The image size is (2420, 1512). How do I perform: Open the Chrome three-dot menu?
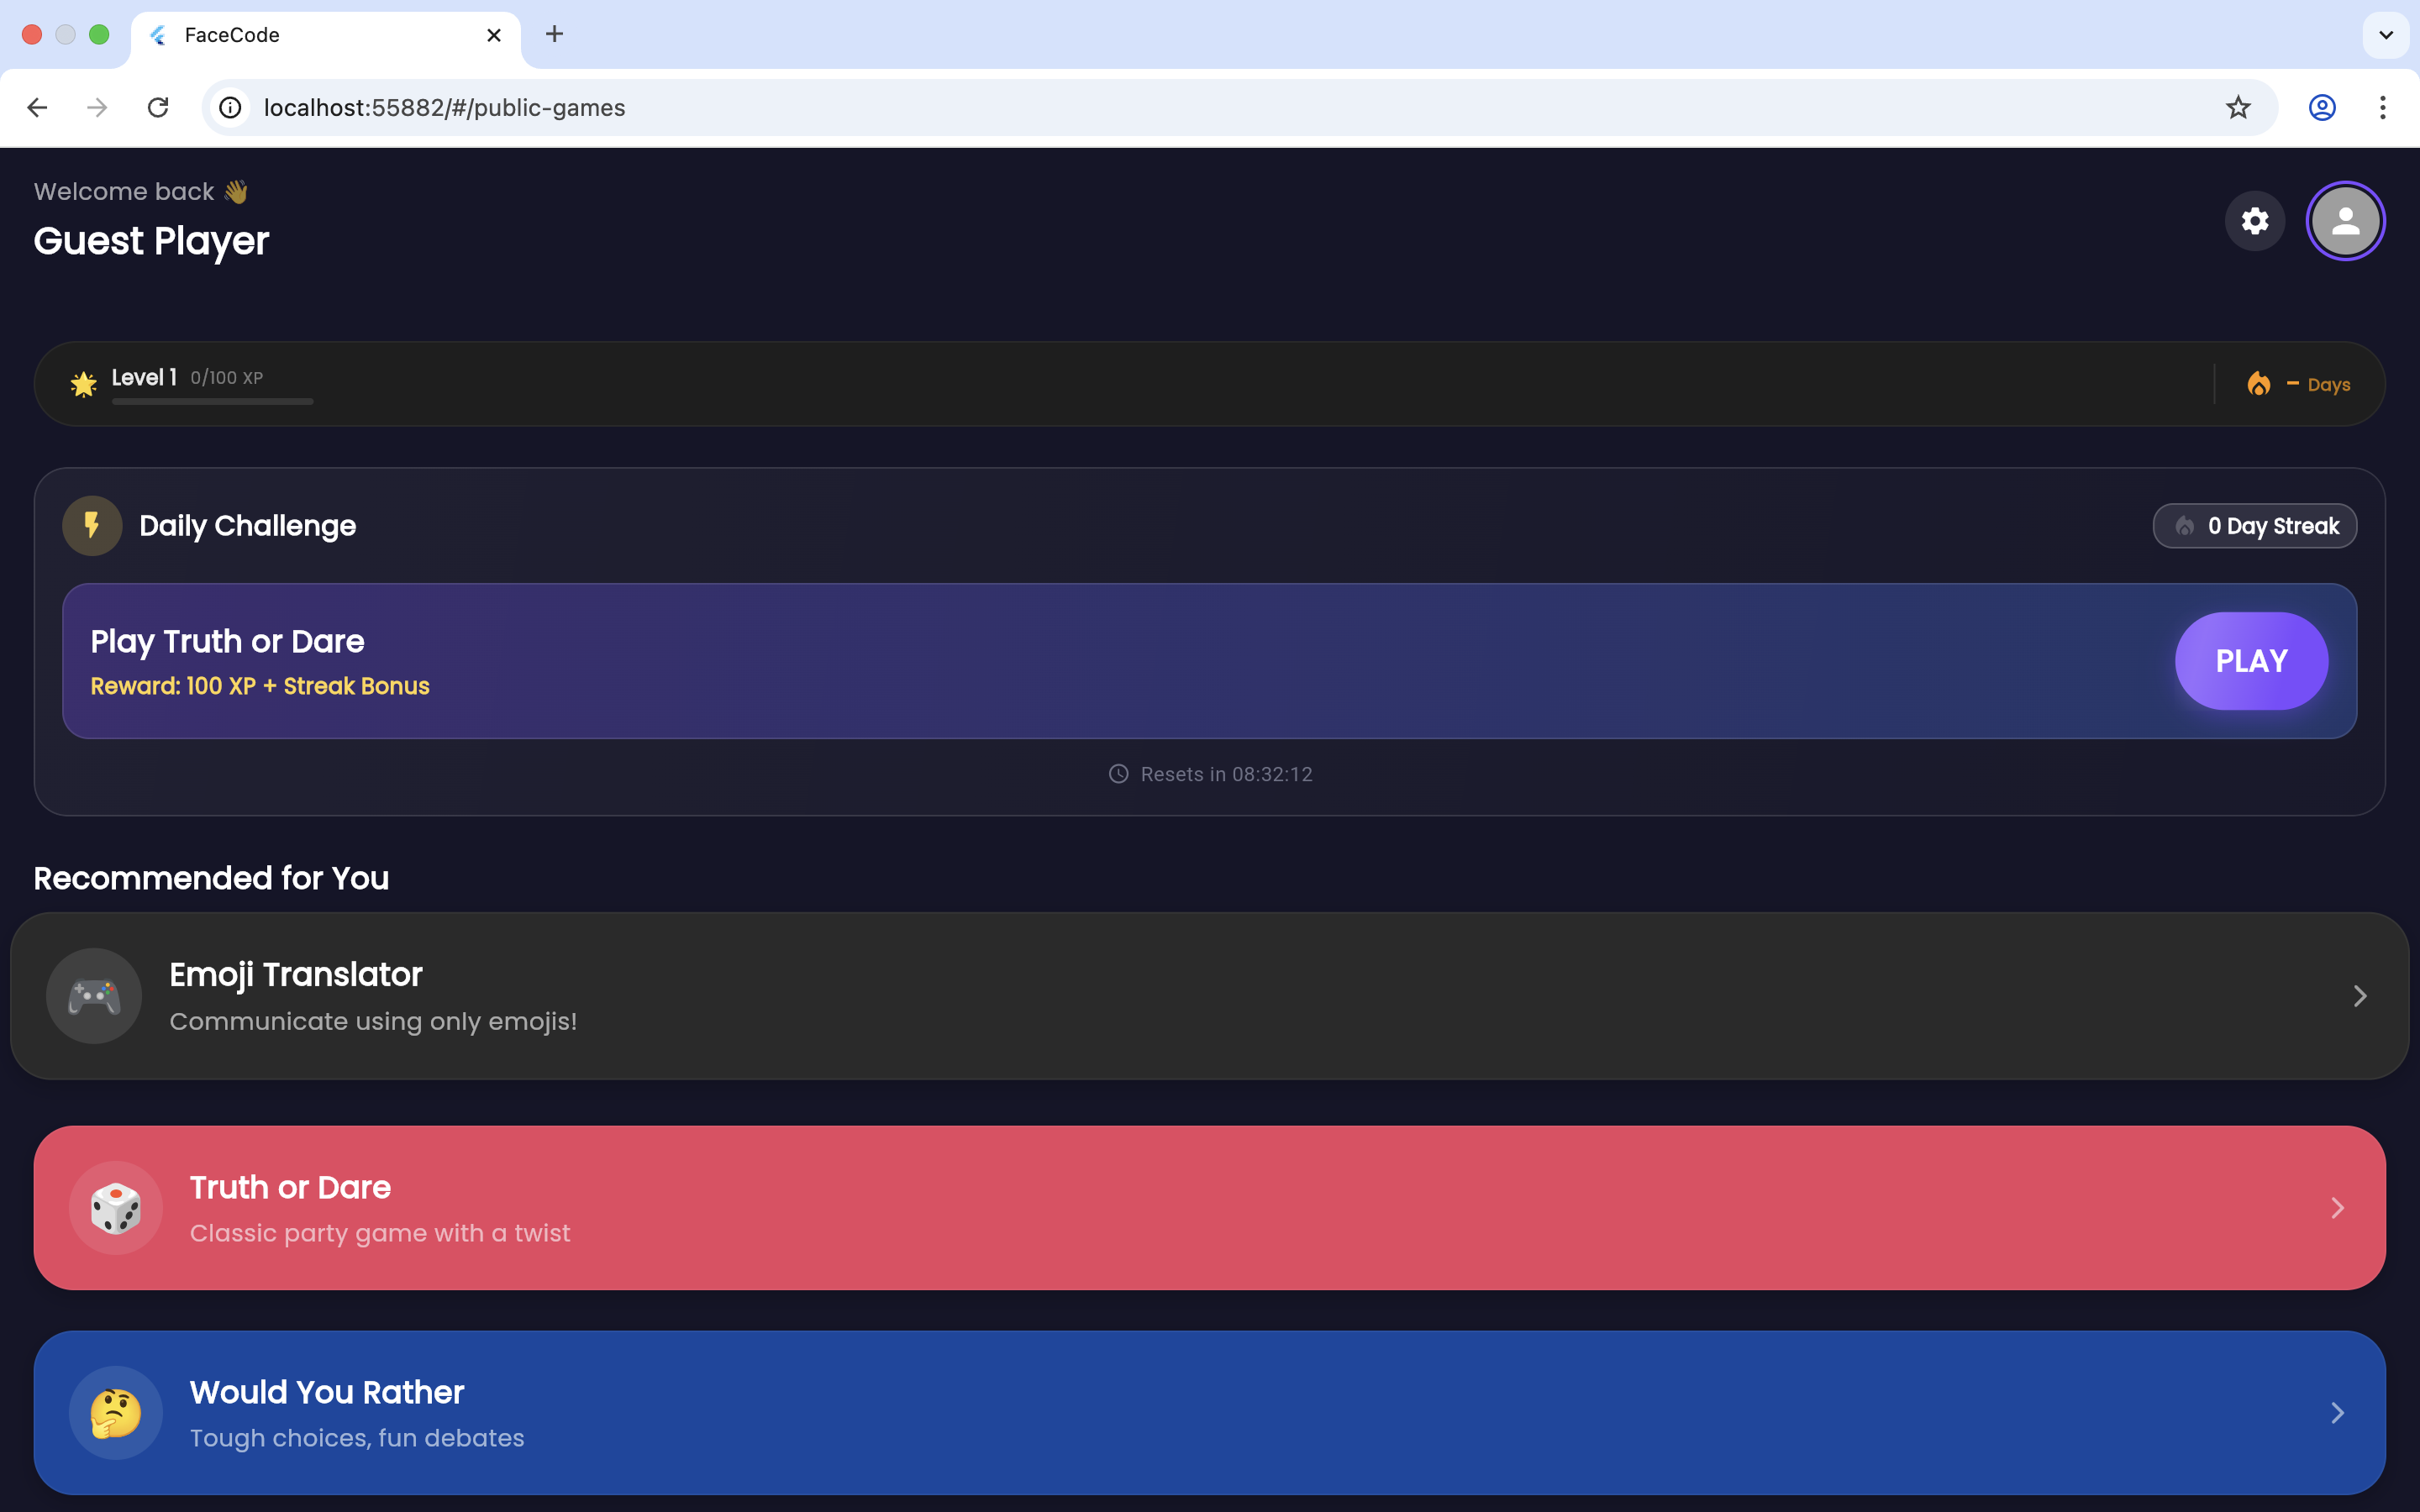[2382, 107]
